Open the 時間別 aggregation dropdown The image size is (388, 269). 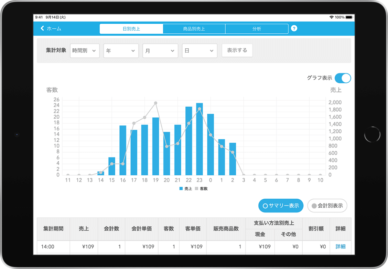tap(85, 50)
